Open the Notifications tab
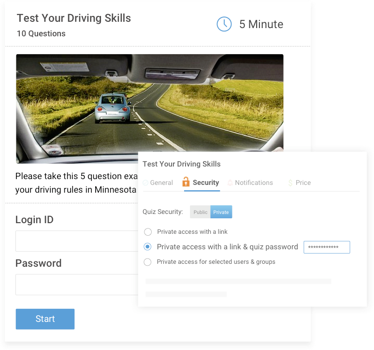374x350 pixels. tap(250, 183)
